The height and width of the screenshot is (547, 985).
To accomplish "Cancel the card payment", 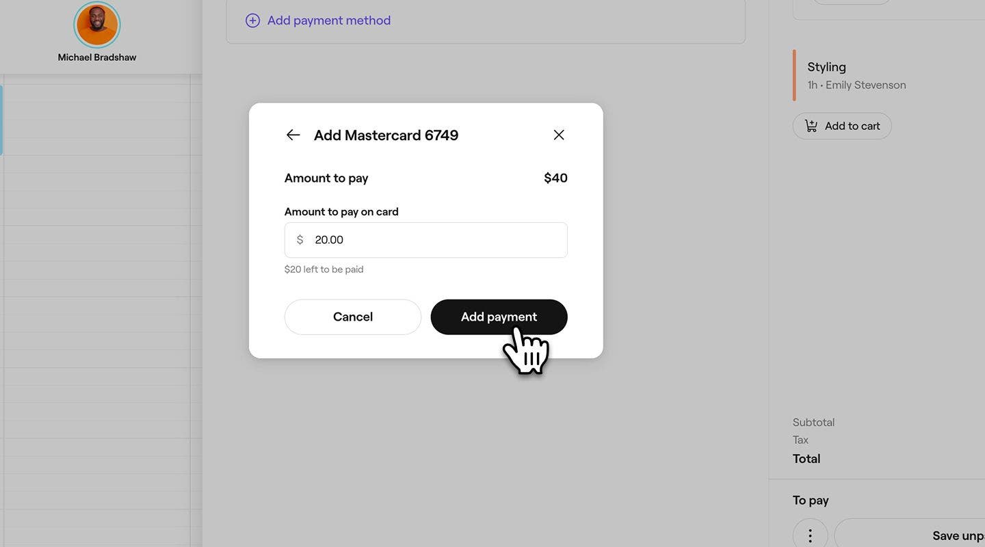I will coord(353,316).
